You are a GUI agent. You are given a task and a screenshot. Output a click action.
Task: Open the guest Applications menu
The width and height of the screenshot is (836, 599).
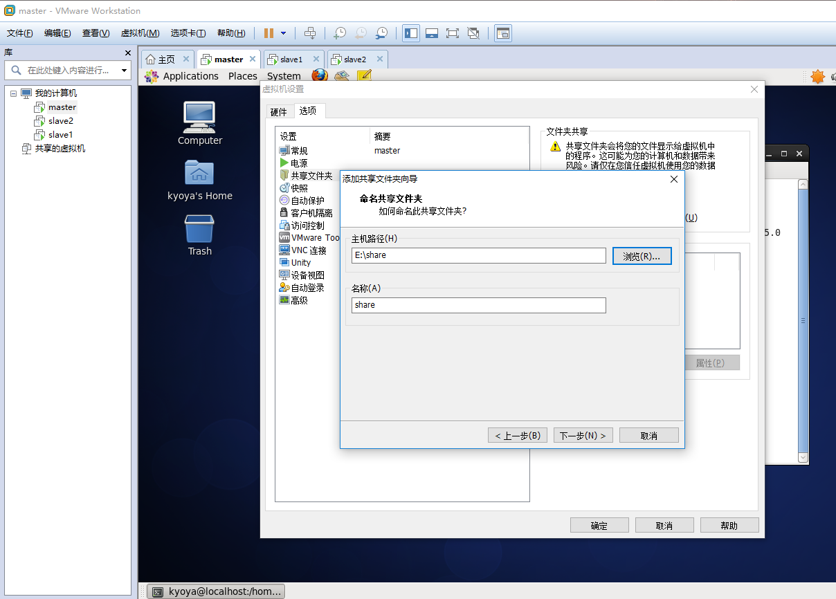(190, 76)
